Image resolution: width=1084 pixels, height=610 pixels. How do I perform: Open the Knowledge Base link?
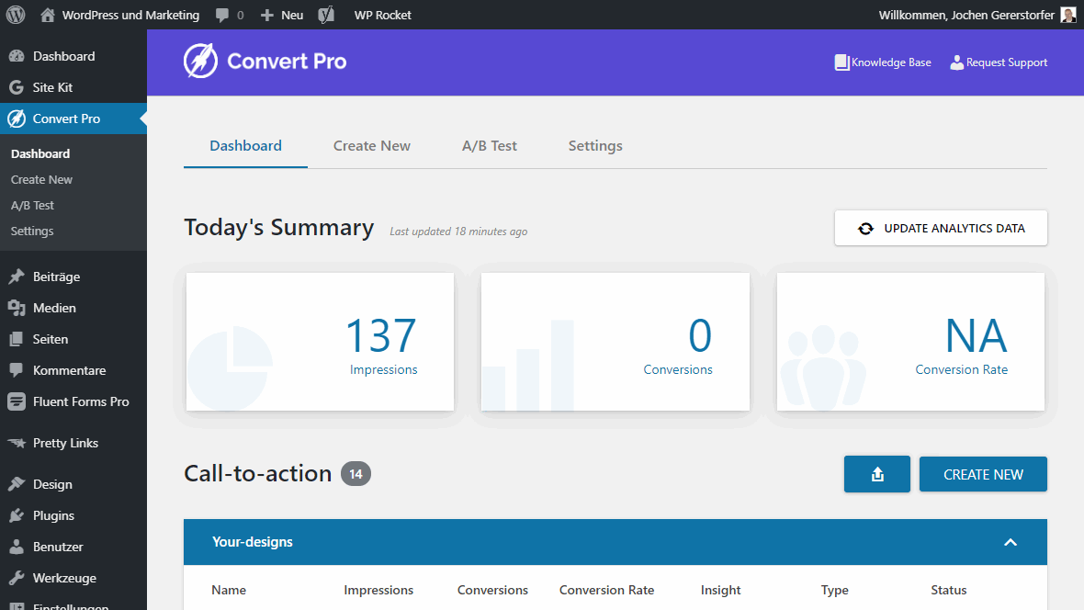tap(883, 62)
